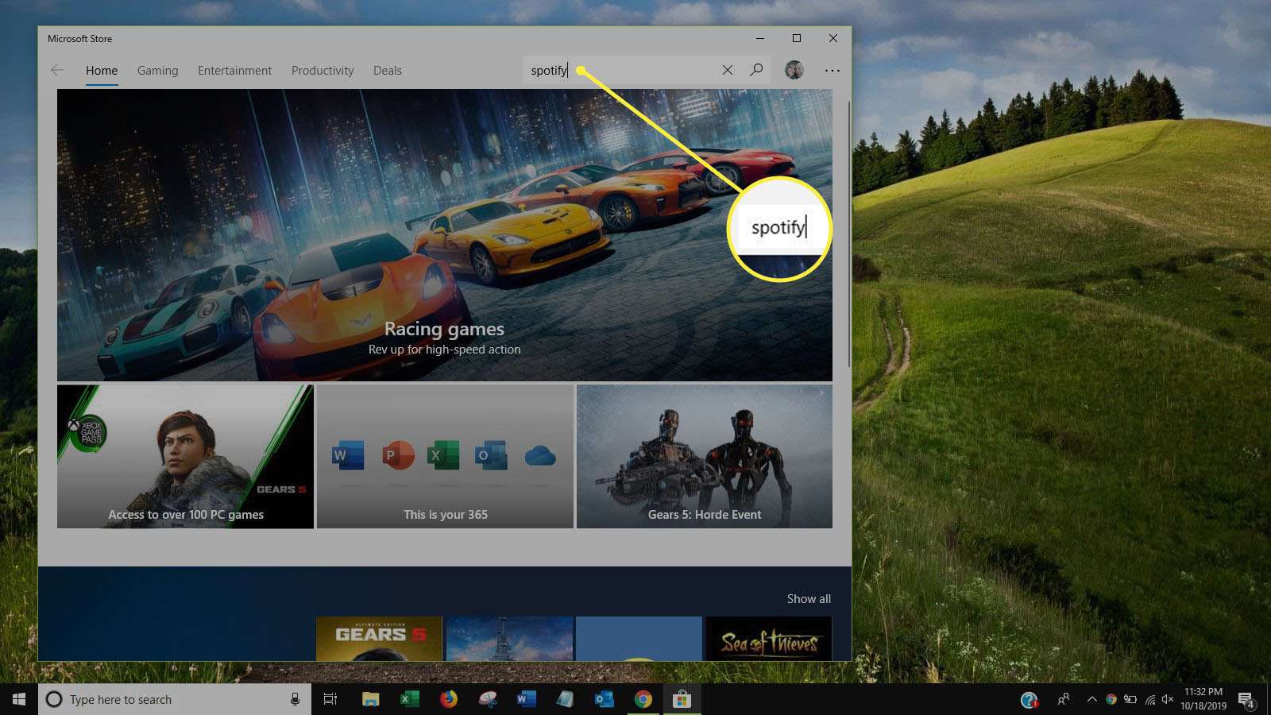Open the Deals tab
The width and height of the screenshot is (1271, 715).
[x=388, y=70]
